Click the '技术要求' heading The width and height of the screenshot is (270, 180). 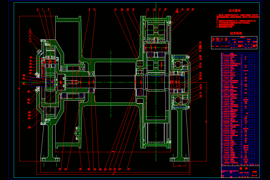coord(235,11)
